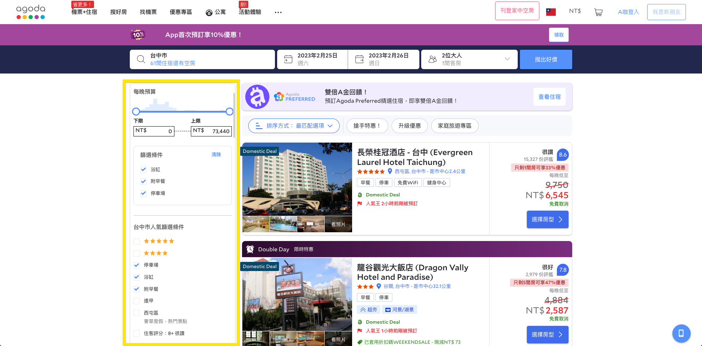This screenshot has width=702, height=346.
Task: Check the five-star rating filter
Action: coord(137,241)
